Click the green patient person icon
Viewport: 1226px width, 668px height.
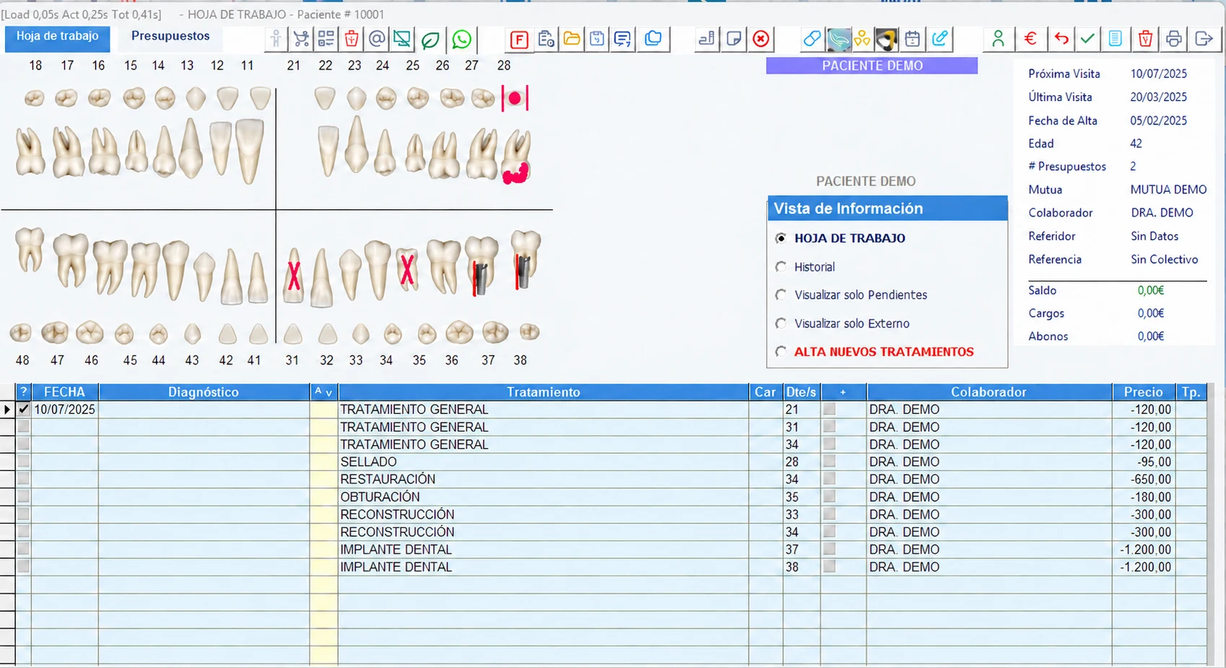pyautogui.click(x=998, y=39)
